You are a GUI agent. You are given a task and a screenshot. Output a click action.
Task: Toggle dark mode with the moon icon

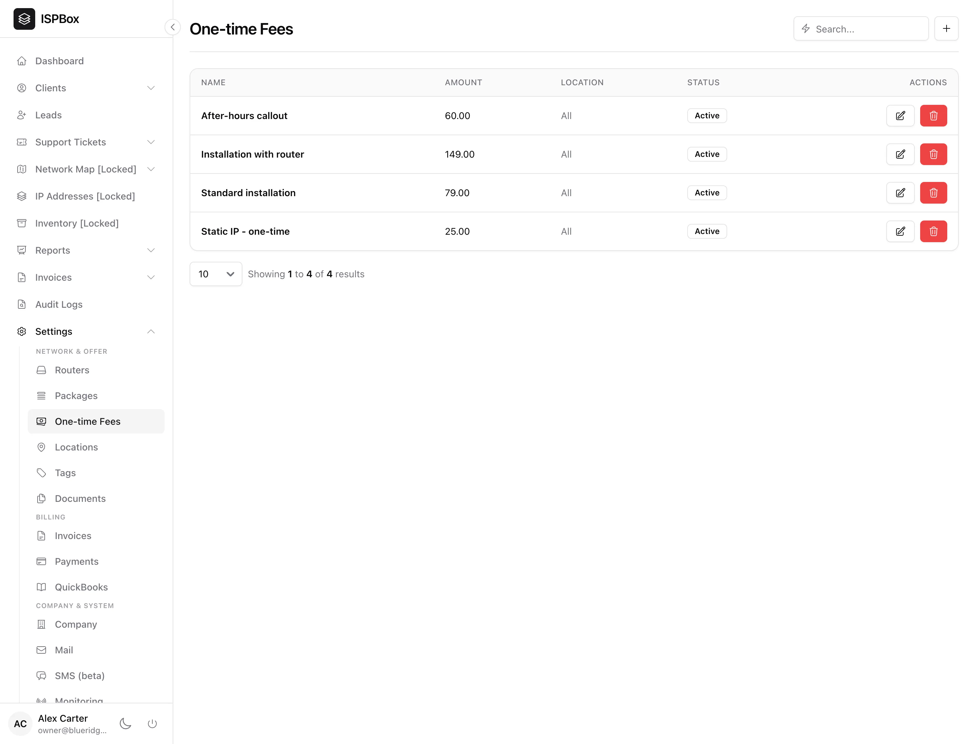pyautogui.click(x=126, y=724)
